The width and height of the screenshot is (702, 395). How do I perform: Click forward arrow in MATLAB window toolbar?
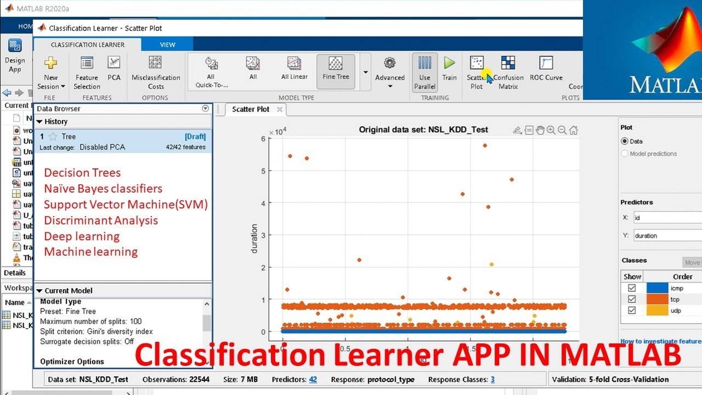[19, 93]
